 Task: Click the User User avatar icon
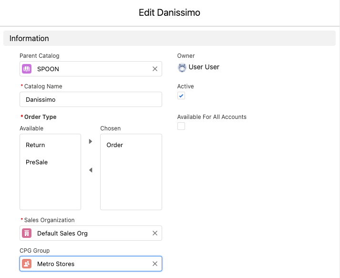(182, 67)
